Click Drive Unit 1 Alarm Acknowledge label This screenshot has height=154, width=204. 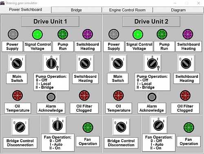point(51,108)
